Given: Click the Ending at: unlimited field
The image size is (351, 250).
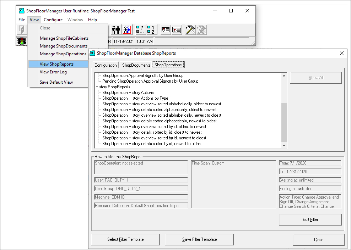Looking at the screenshot, I should tap(310, 189).
